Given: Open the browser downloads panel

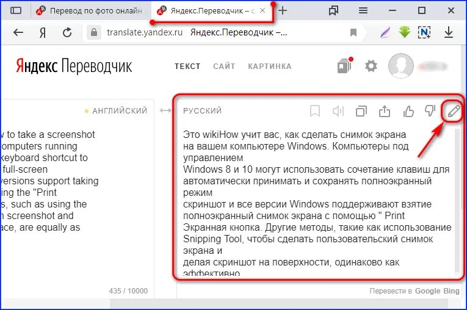Looking at the screenshot, I should tap(449, 32).
